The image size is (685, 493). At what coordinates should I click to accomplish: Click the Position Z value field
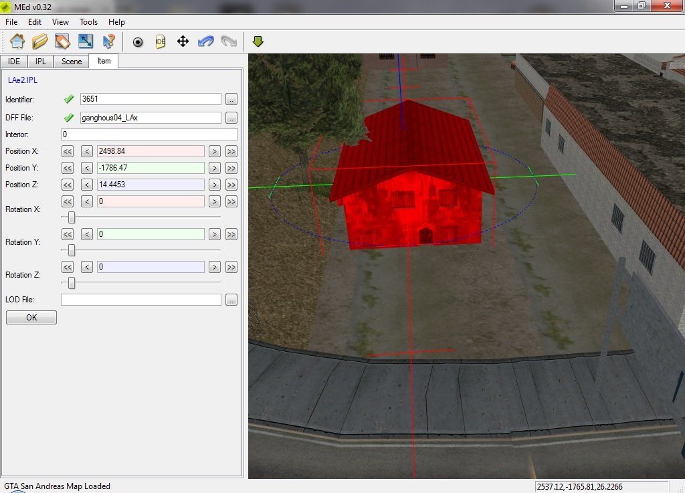coord(151,185)
